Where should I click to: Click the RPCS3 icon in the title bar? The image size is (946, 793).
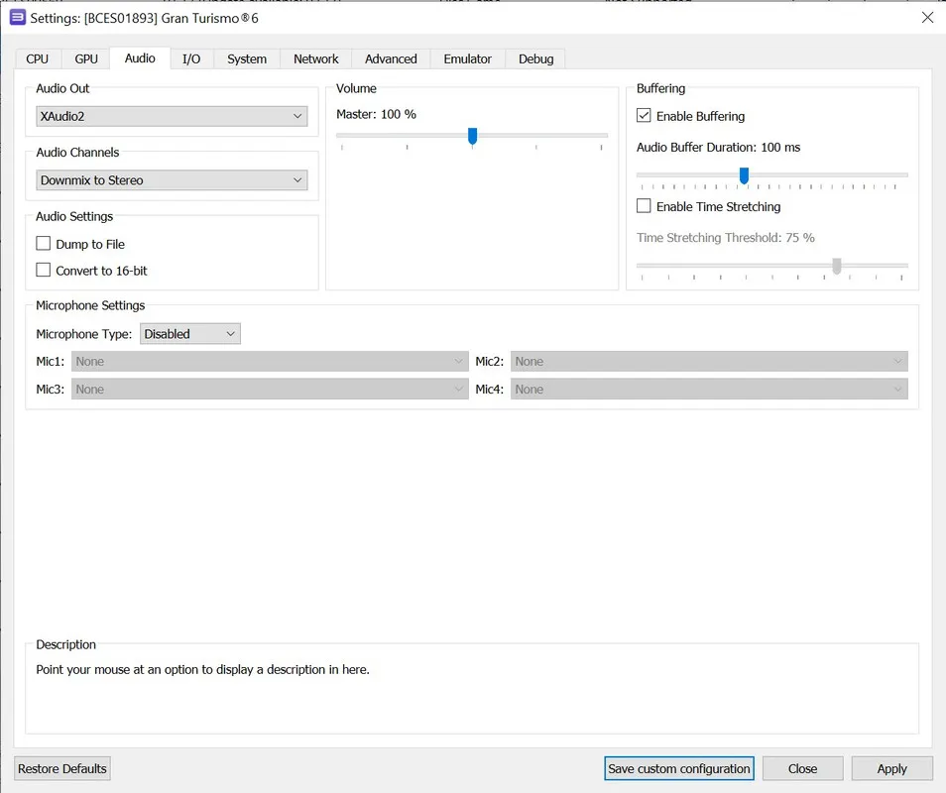(x=18, y=18)
